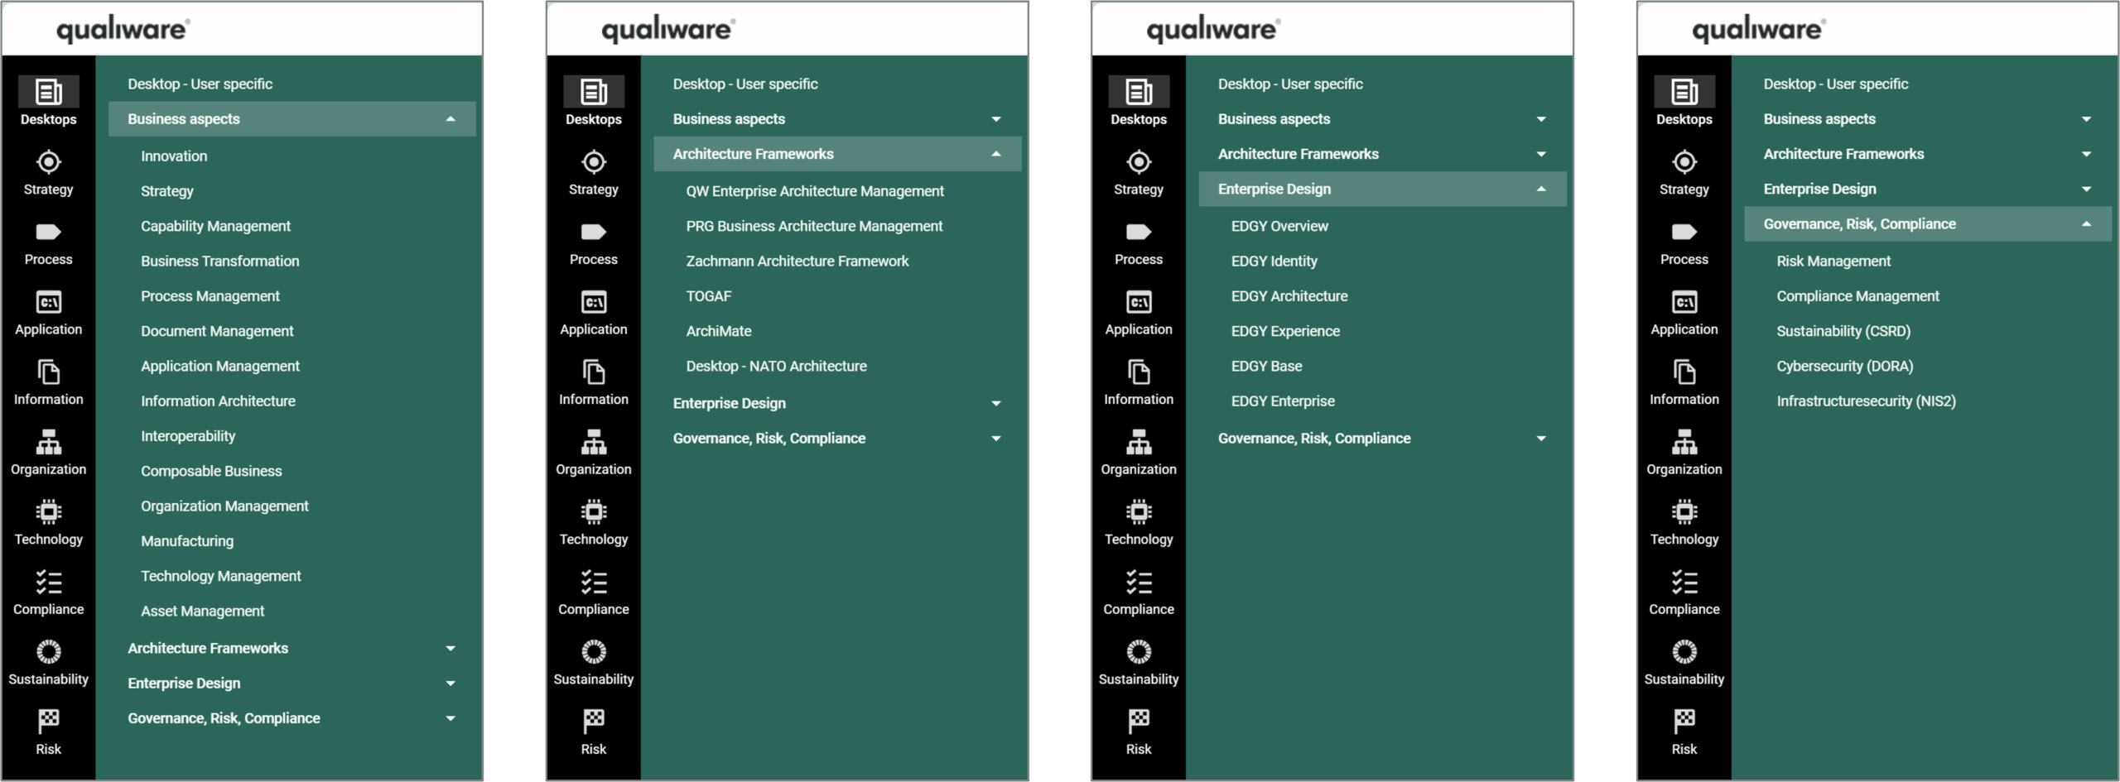Expand Governance, Risk, Compliance arrow in first panel
Viewport: 2120px width, 782px height.
pos(450,718)
